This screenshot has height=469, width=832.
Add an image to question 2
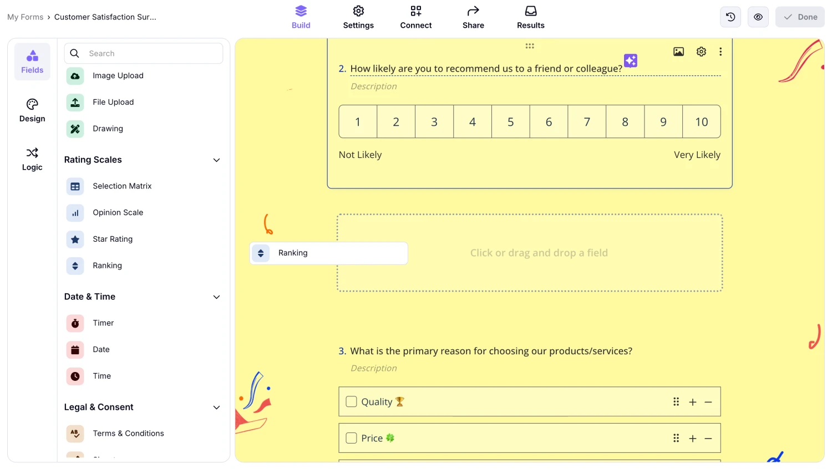[678, 51]
